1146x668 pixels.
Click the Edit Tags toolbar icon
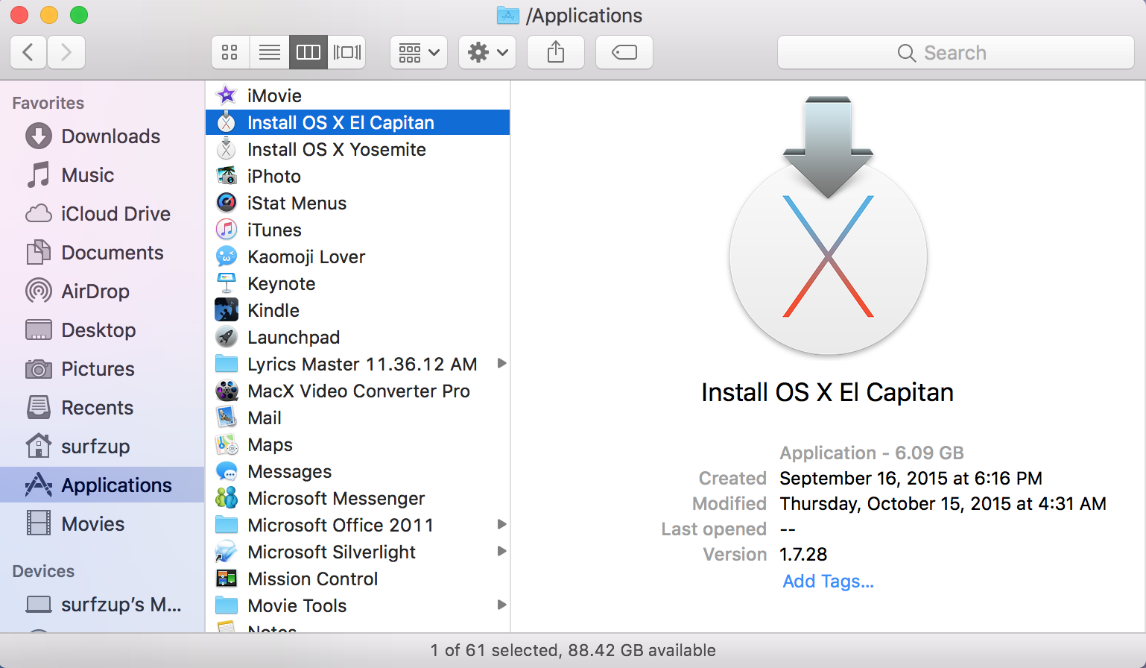[624, 52]
